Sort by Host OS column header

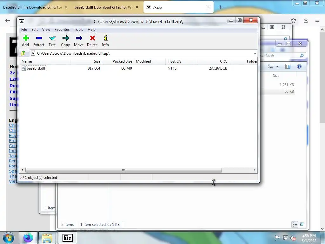[x=181, y=61]
